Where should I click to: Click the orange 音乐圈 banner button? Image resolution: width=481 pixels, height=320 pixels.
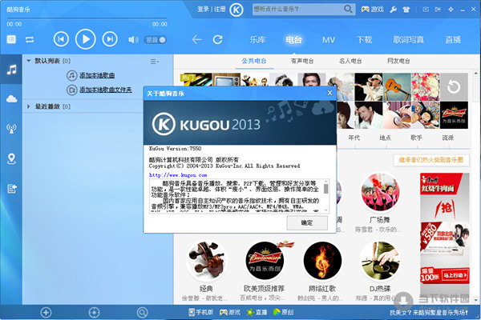[x=431, y=160]
